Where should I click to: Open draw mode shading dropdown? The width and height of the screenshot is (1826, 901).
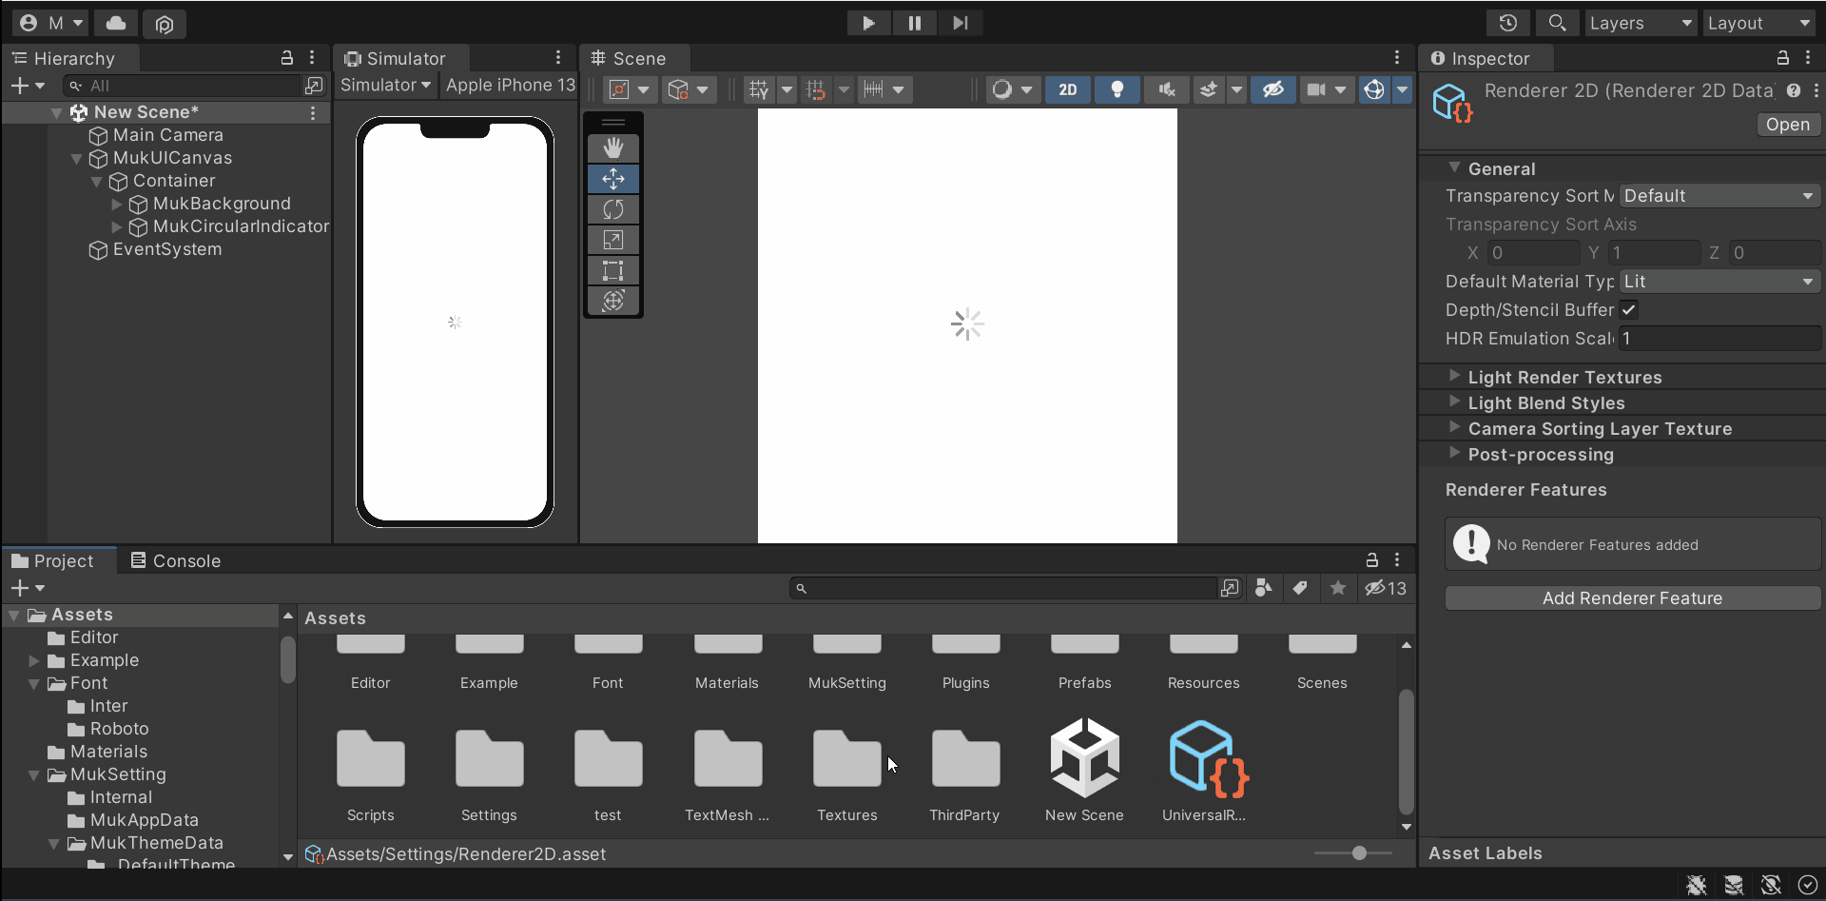coord(1012,89)
